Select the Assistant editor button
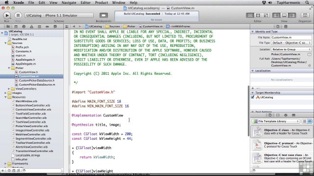The width and height of the screenshot is (314, 176). [258, 15]
